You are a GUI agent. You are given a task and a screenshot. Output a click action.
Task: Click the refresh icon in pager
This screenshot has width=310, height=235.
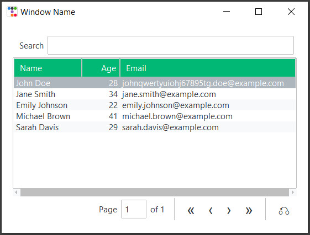[284, 211]
